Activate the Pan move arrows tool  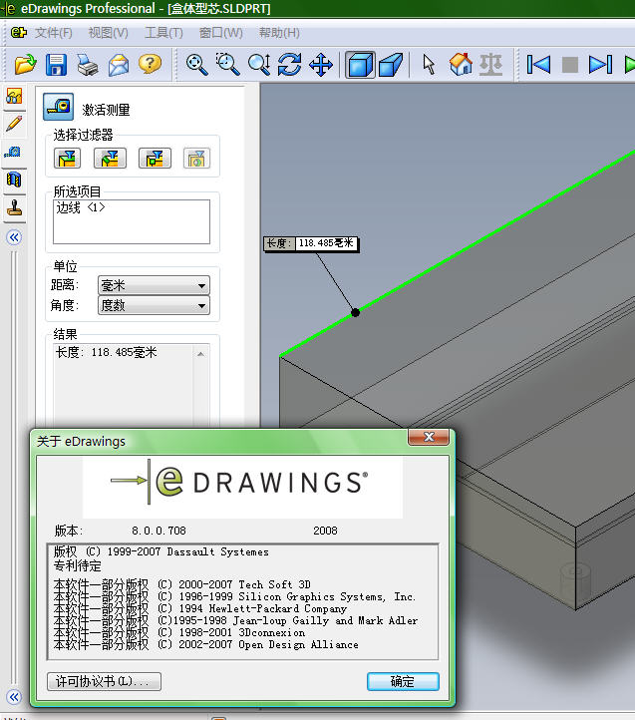tap(321, 64)
